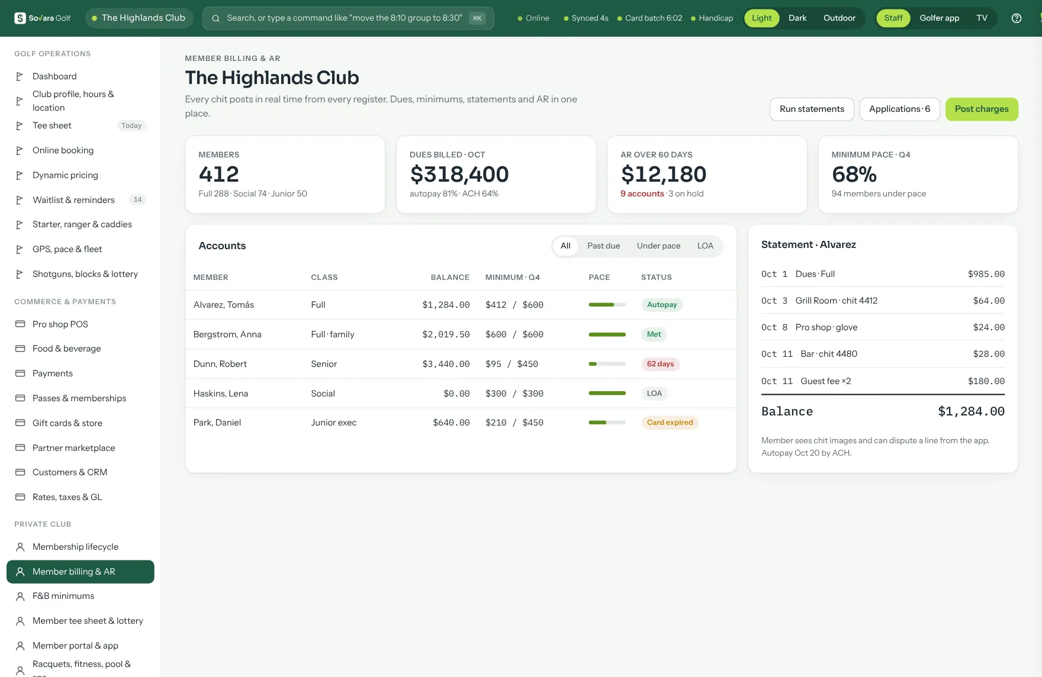Click the card icon beside Food & beverage
Viewport: 1042px width, 677px height.
pyautogui.click(x=20, y=349)
